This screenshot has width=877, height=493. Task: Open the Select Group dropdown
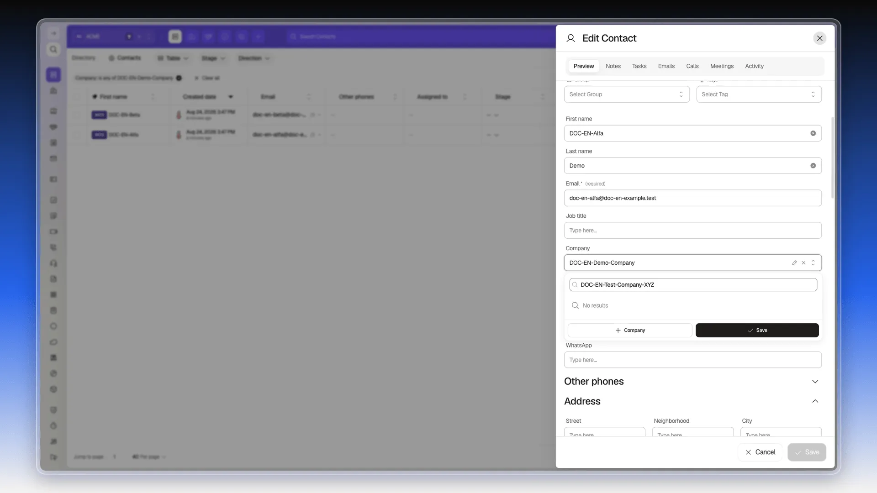tap(627, 94)
